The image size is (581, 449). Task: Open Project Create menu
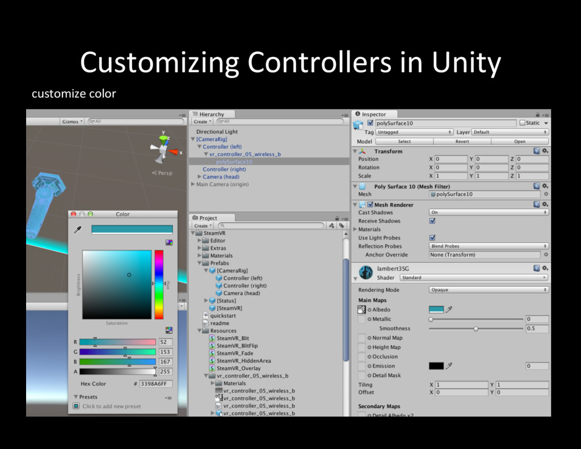pos(203,226)
